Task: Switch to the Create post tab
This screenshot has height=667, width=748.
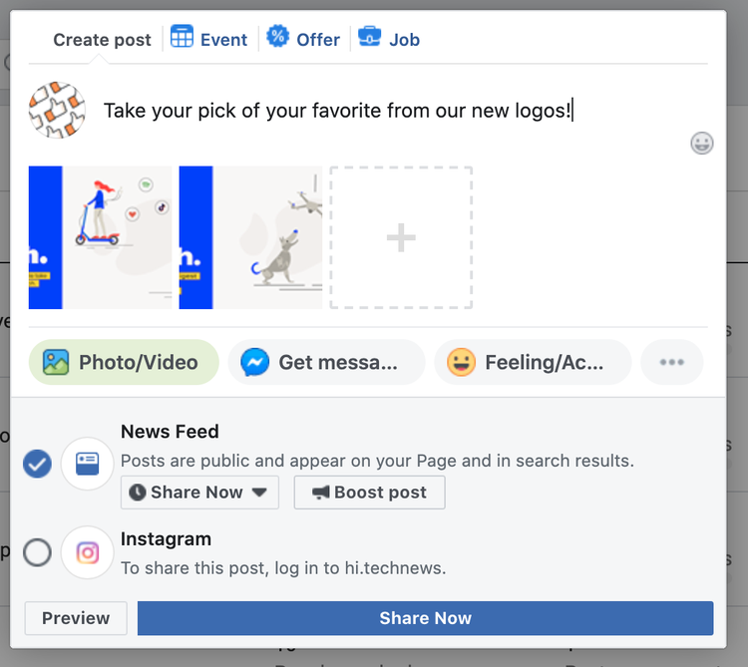Action: (x=102, y=40)
